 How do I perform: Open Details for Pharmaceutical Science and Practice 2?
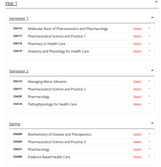(x=137, y=89)
